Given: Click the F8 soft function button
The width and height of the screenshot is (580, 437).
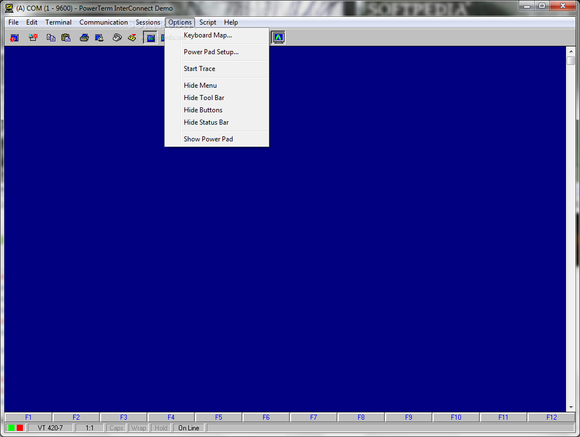Looking at the screenshot, I should click(361, 417).
